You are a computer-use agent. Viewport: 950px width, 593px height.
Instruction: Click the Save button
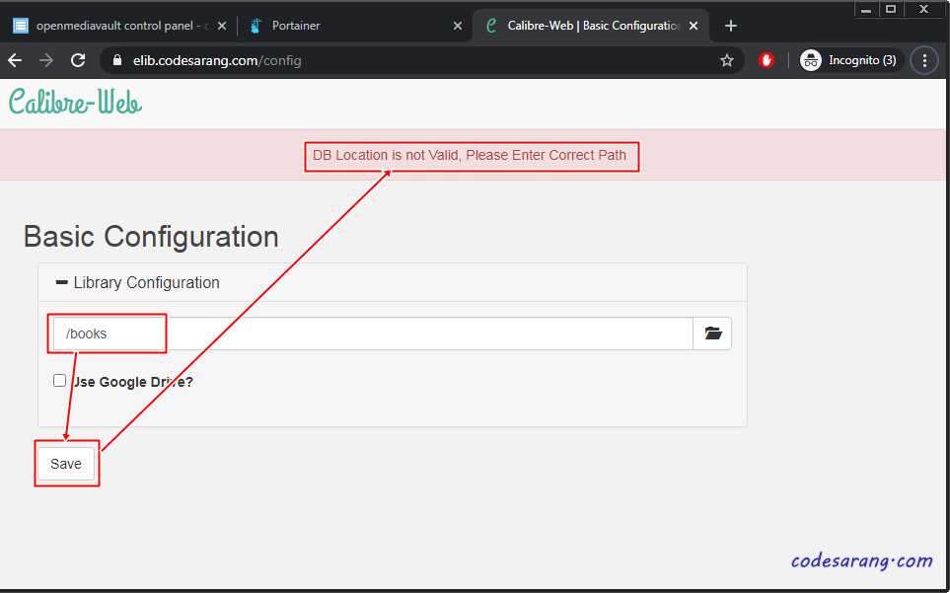pos(66,464)
